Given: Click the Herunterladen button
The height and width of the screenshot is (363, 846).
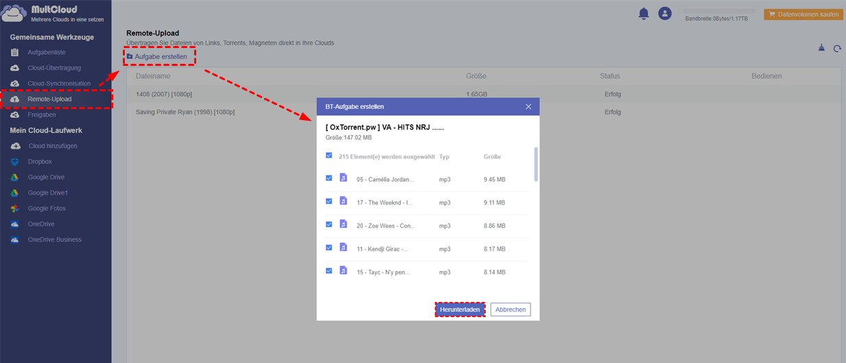Looking at the screenshot, I should pos(460,309).
